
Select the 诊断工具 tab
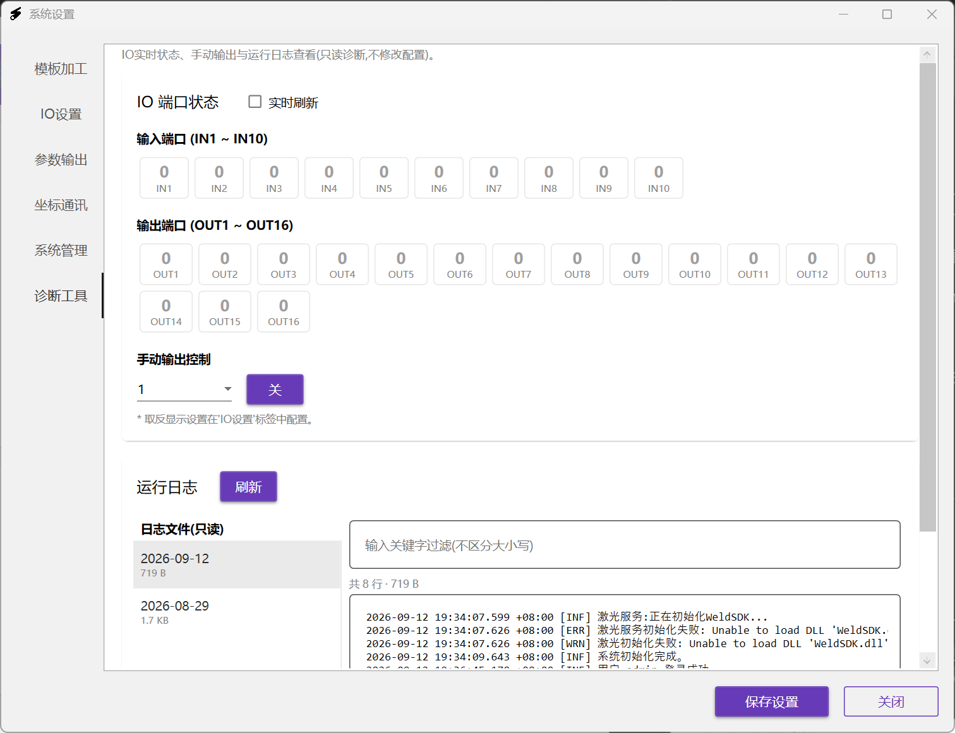click(61, 296)
